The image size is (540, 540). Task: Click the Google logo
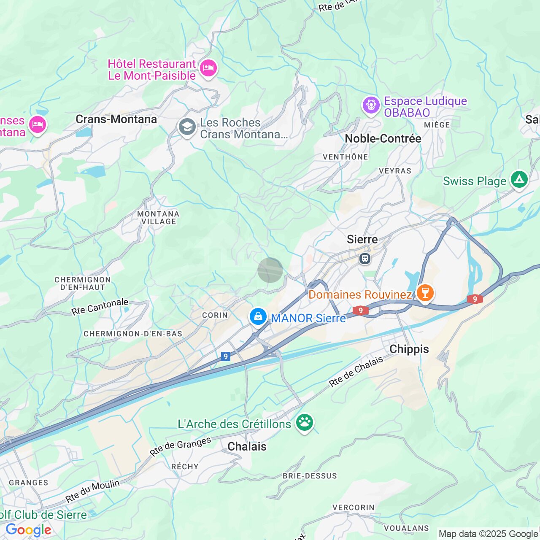coord(28,530)
